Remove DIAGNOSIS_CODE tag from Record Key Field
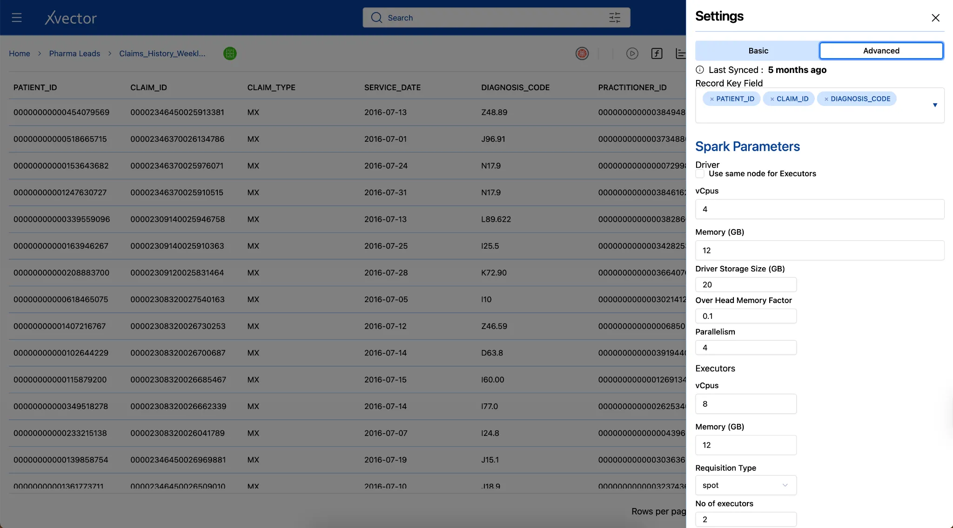 826,99
